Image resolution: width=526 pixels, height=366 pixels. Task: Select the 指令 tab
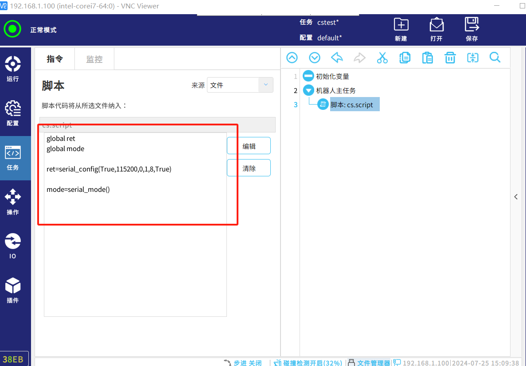[55, 59]
